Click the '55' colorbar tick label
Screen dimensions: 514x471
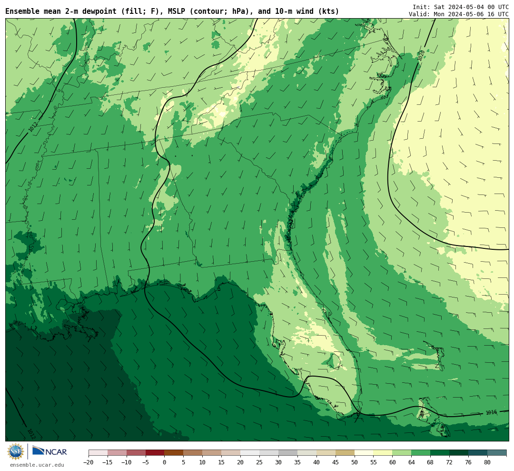point(374,462)
